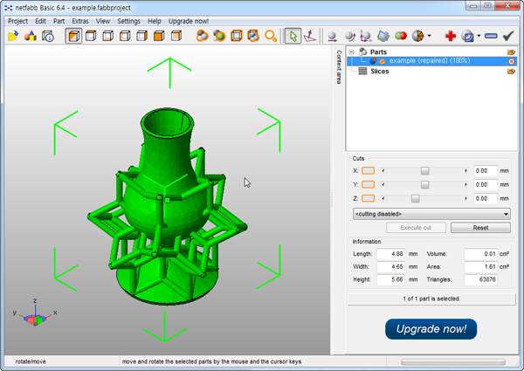Click the Z cut value field
The width and height of the screenshot is (524, 371).
pyautogui.click(x=486, y=198)
